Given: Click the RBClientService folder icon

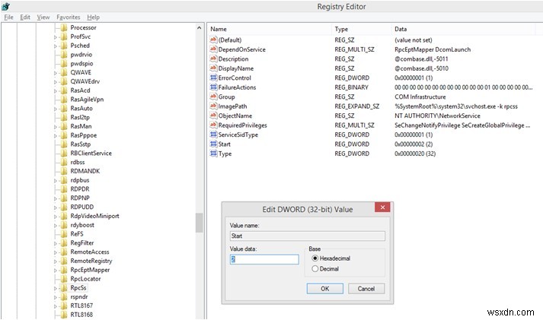Looking at the screenshot, I should pyautogui.click(x=64, y=153).
